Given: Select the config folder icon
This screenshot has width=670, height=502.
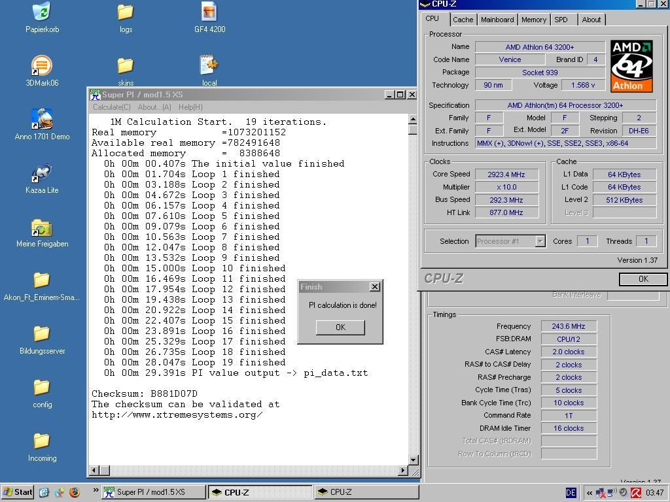Looking at the screenshot, I should (42, 388).
